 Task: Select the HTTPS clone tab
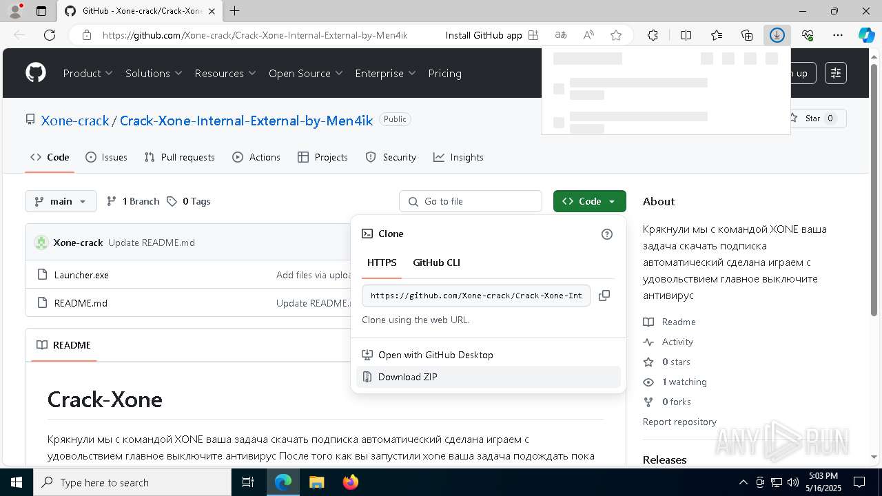click(382, 262)
